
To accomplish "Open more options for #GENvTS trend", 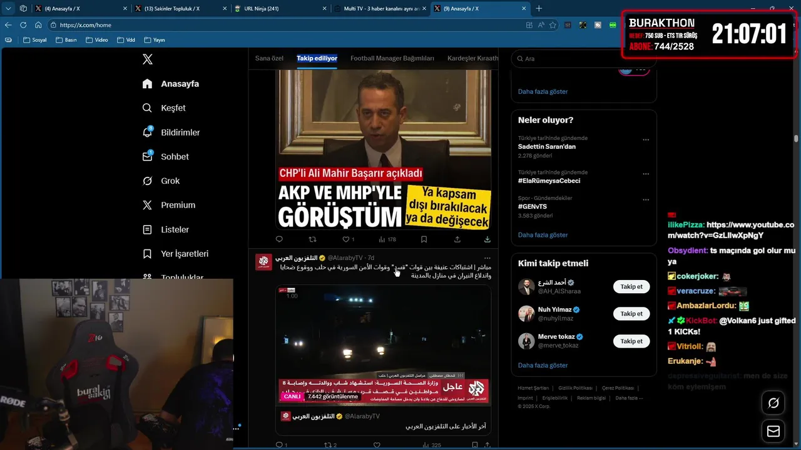I will pyautogui.click(x=646, y=199).
